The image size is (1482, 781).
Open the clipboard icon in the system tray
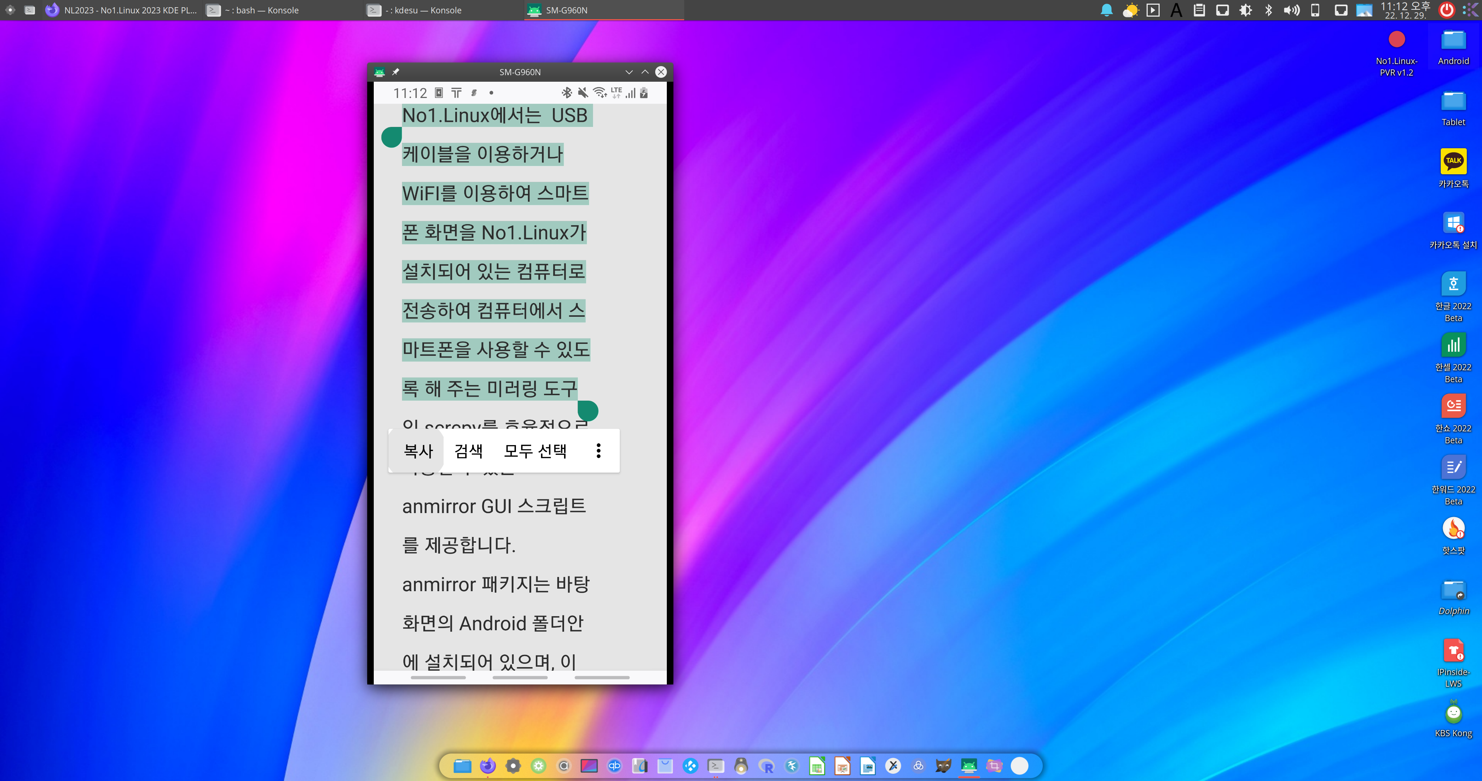point(1199,10)
